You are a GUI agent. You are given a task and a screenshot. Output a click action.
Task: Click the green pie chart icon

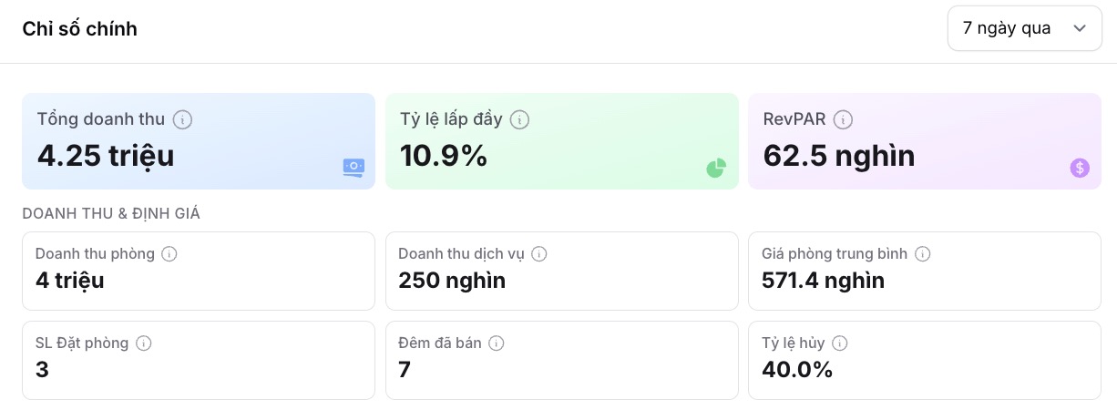click(x=716, y=168)
